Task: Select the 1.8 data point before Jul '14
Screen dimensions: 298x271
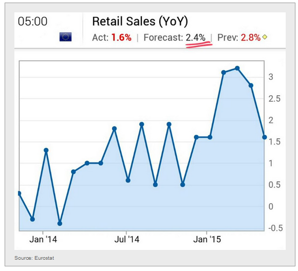Action: [x=114, y=129]
